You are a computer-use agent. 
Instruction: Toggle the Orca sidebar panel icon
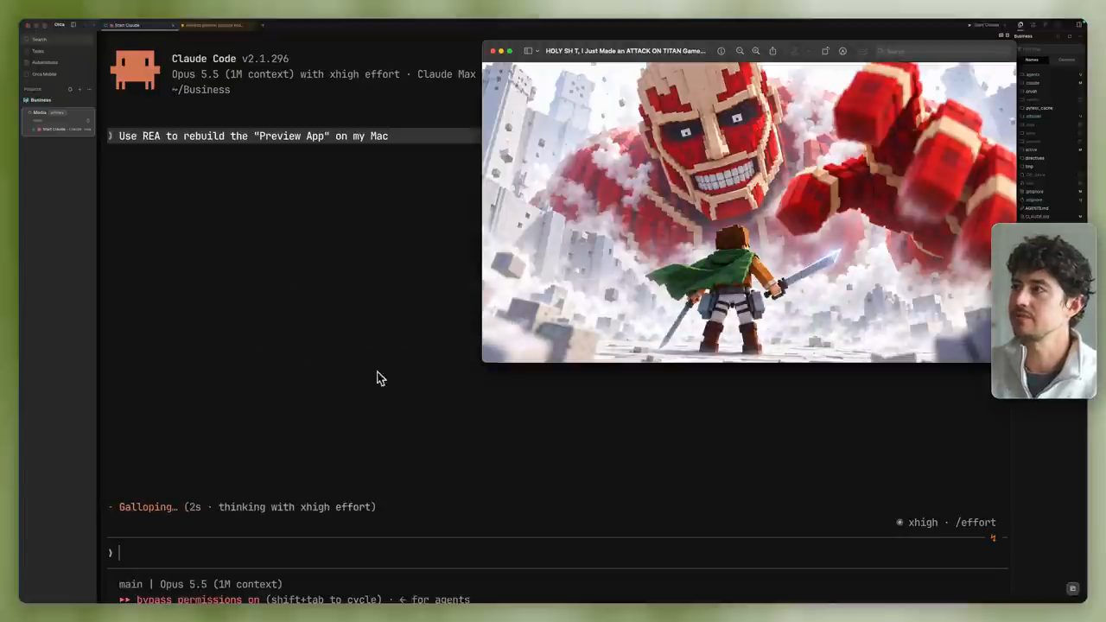[x=73, y=25]
